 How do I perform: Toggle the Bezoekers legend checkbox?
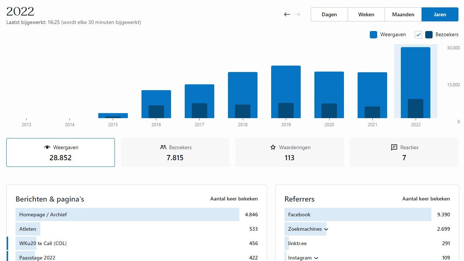click(419, 35)
